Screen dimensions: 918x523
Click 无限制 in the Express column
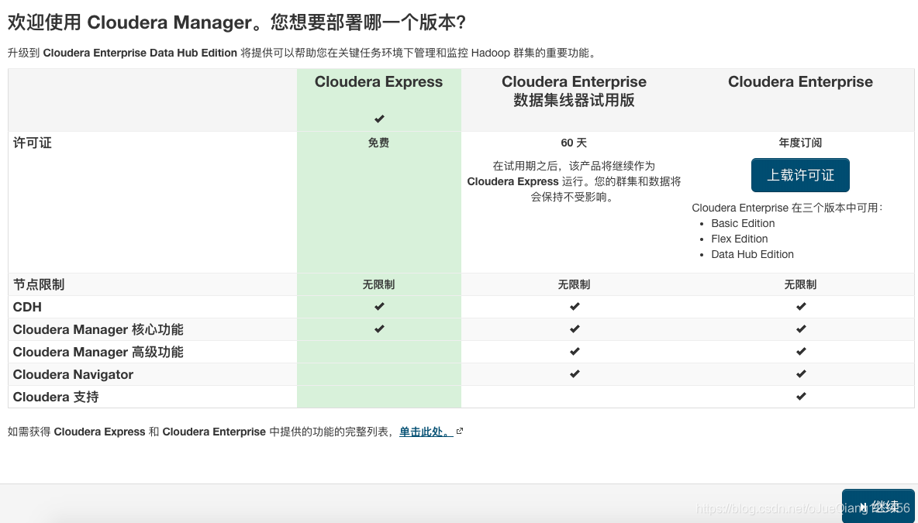(379, 284)
